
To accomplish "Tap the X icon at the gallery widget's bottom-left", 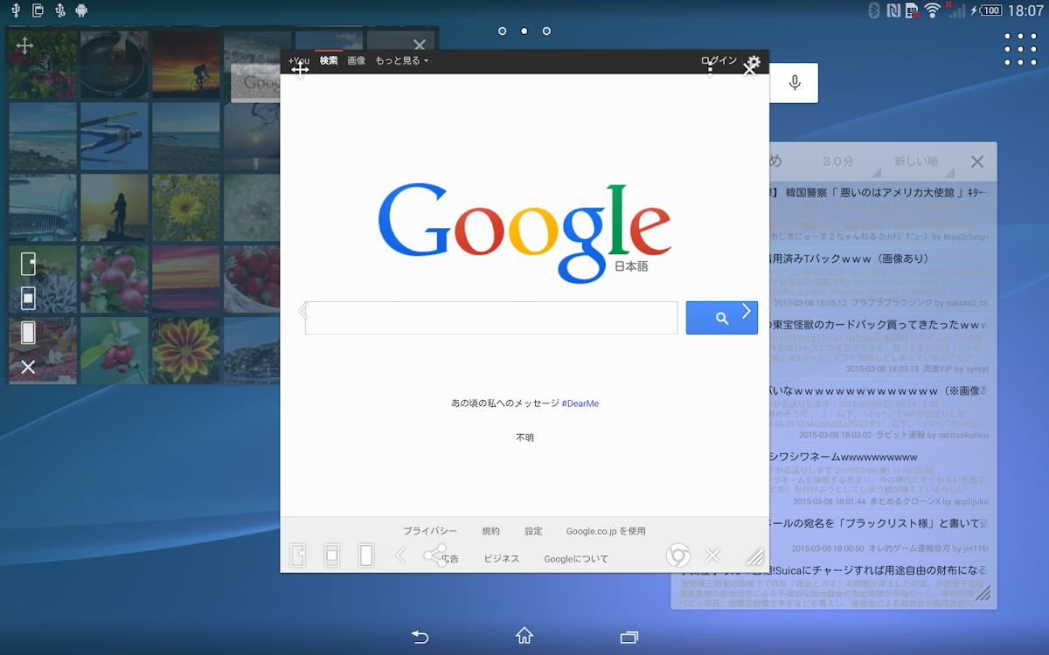I will click(28, 367).
